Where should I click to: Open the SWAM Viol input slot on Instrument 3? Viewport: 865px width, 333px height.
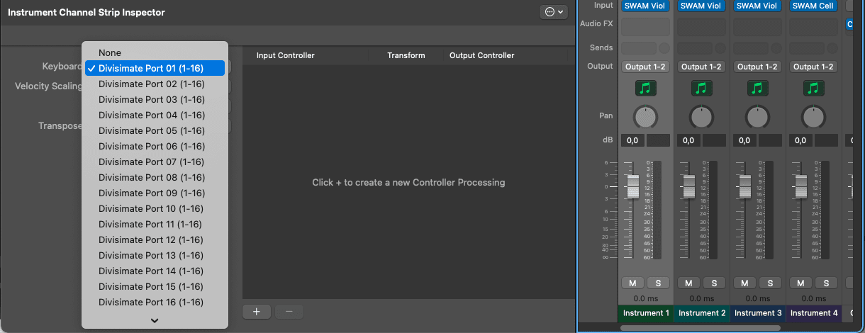coord(757,6)
